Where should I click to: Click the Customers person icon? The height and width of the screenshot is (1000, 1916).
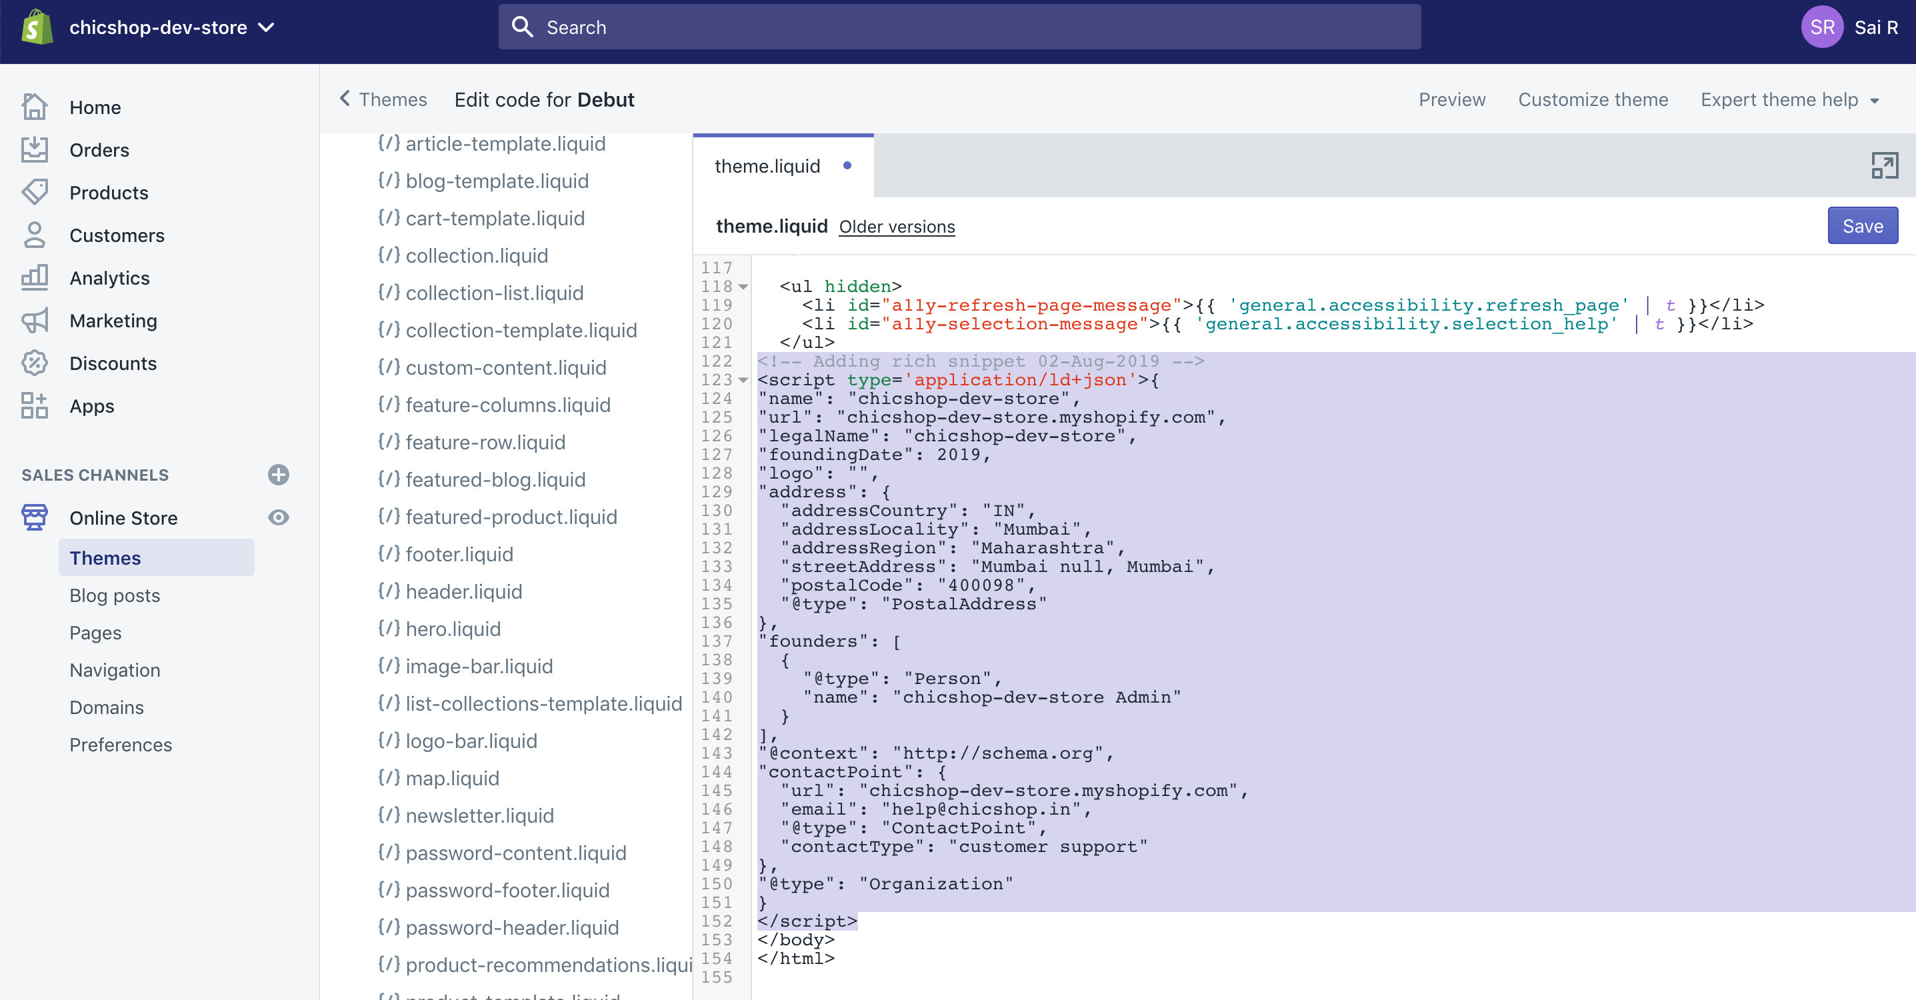(35, 235)
